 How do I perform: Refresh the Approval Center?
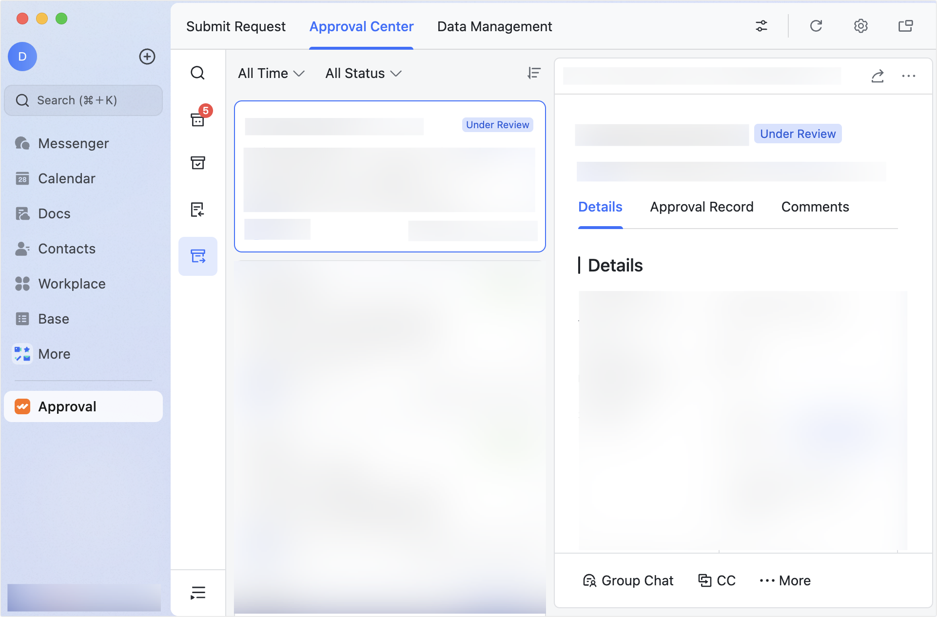816,26
